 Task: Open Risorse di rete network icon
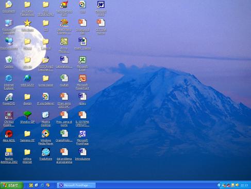[x=9, y=41]
